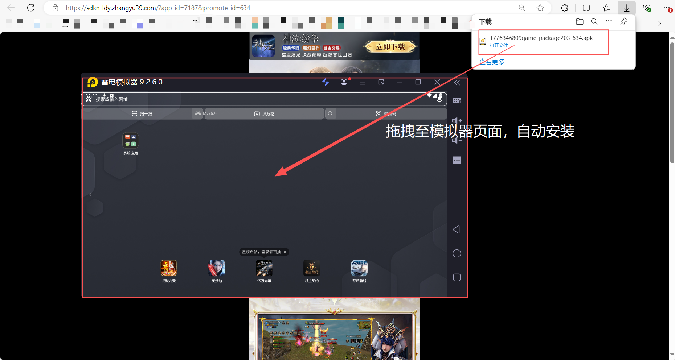Open the browser Extensions puzzle icon
The image size is (675, 360).
click(x=564, y=8)
